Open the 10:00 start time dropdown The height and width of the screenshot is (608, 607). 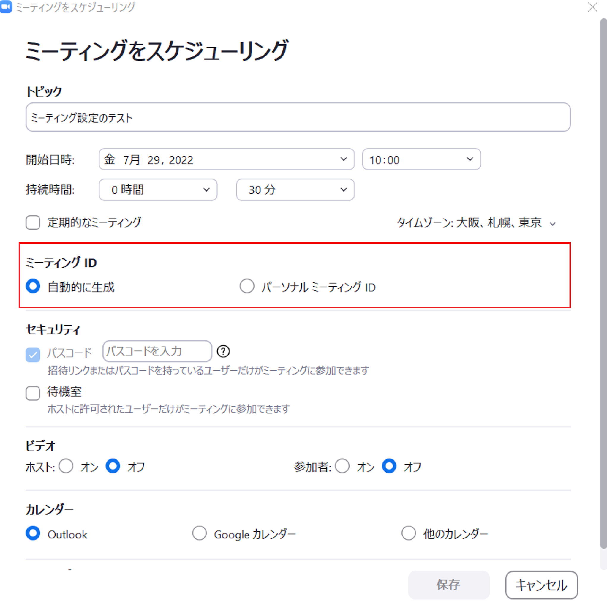tap(421, 159)
